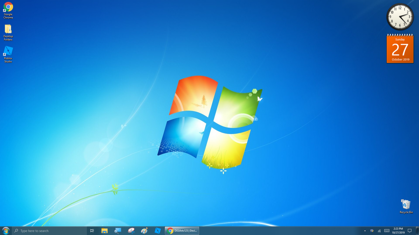The width and height of the screenshot is (419, 235).
Task: Click the Windows Start orb button
Action: click(x=6, y=231)
